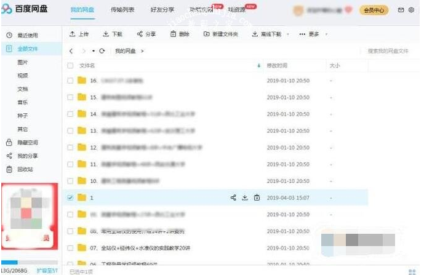Open the 会员中心 button
Screen dimensions: 424x275
click(374, 10)
